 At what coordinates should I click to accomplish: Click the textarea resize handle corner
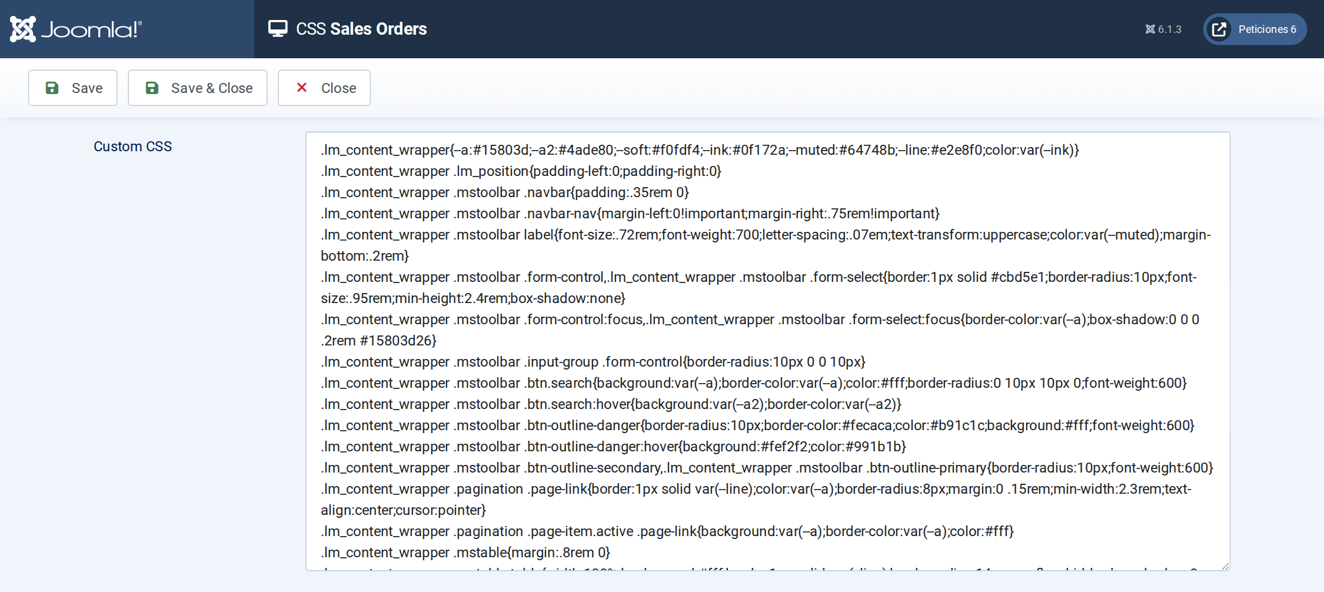[1225, 566]
